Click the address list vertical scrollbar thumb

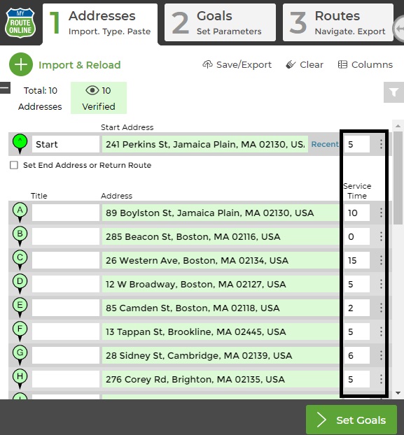398,178
